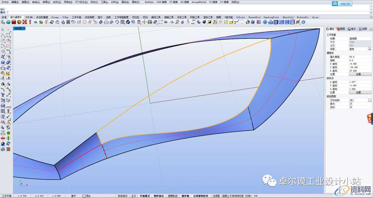Open the 投影 projection dropdown
The image size is (373, 198).
point(369,49)
